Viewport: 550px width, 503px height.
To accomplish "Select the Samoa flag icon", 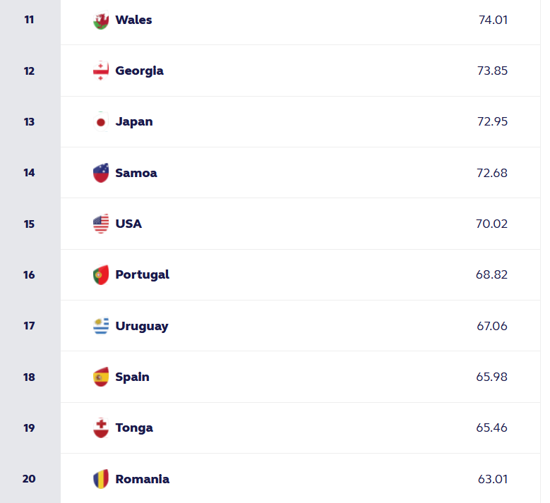I will point(101,173).
